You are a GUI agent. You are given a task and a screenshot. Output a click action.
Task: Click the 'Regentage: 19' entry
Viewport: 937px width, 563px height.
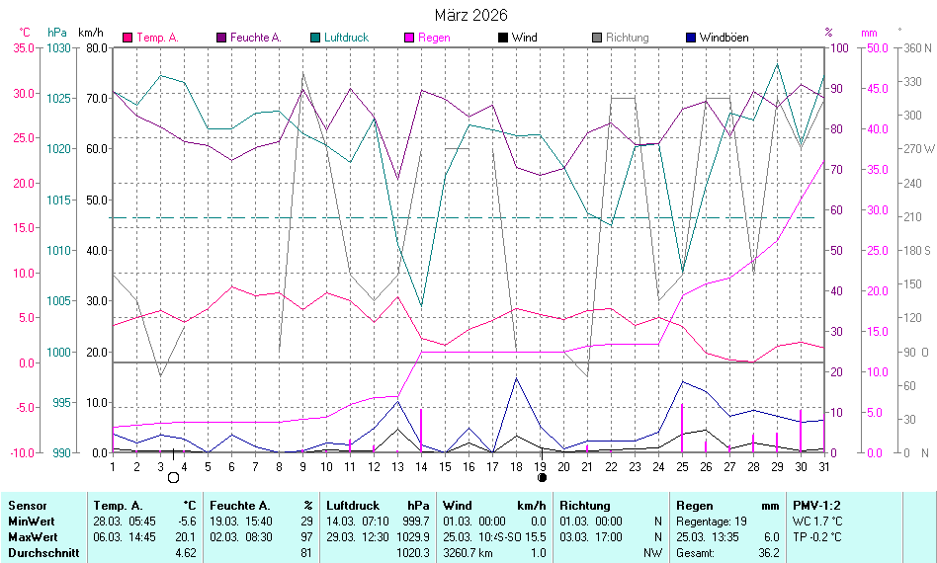pyautogui.click(x=711, y=522)
